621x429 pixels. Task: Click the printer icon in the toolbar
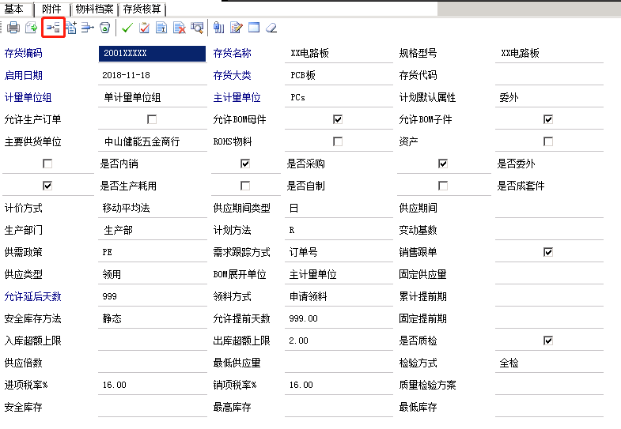(x=13, y=28)
